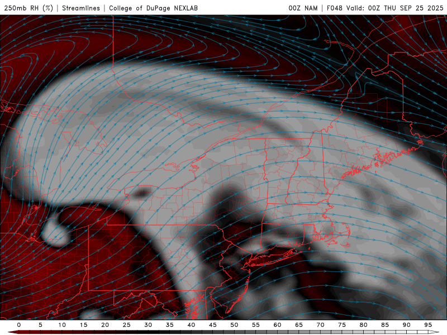Click the colorbar label '40'
Image resolution: width=447 pixels, height=335 pixels.
tap(191, 325)
